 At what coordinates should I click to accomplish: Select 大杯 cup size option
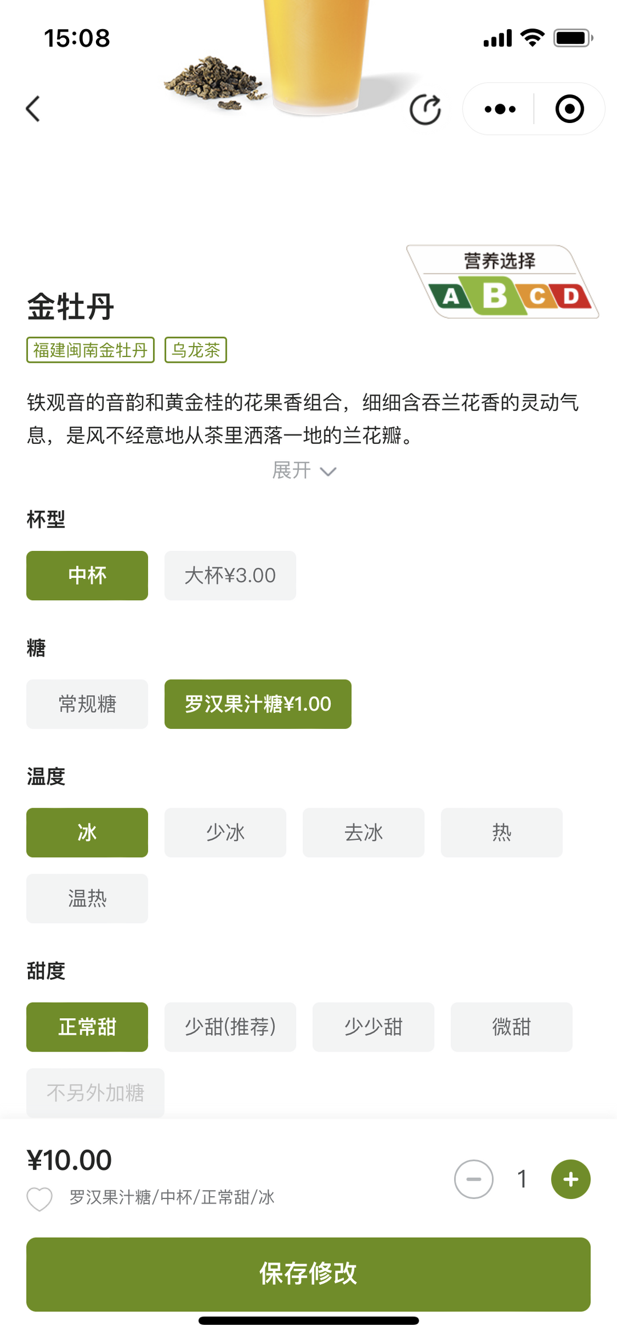point(230,575)
